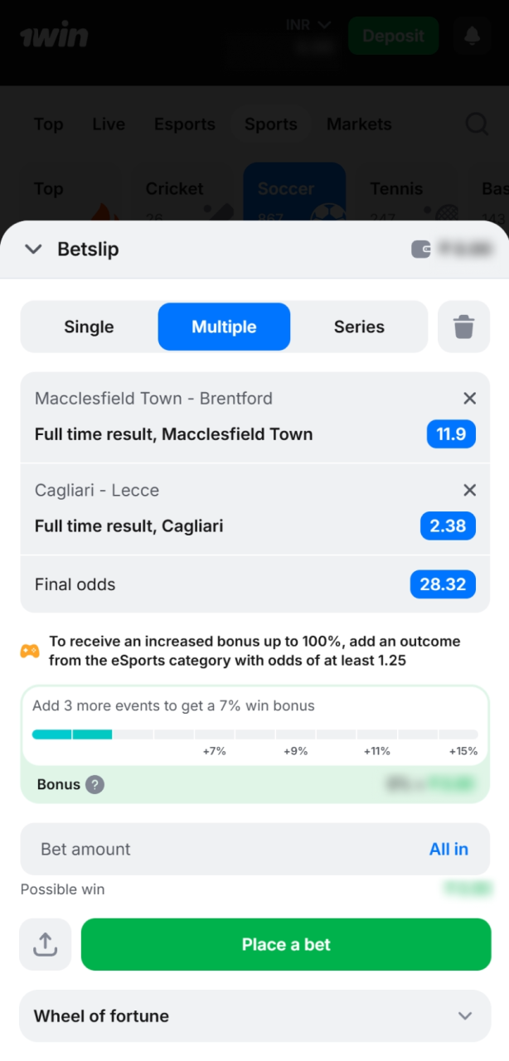Click the Bonus question mark icon
This screenshot has height=1061, width=509.
95,784
